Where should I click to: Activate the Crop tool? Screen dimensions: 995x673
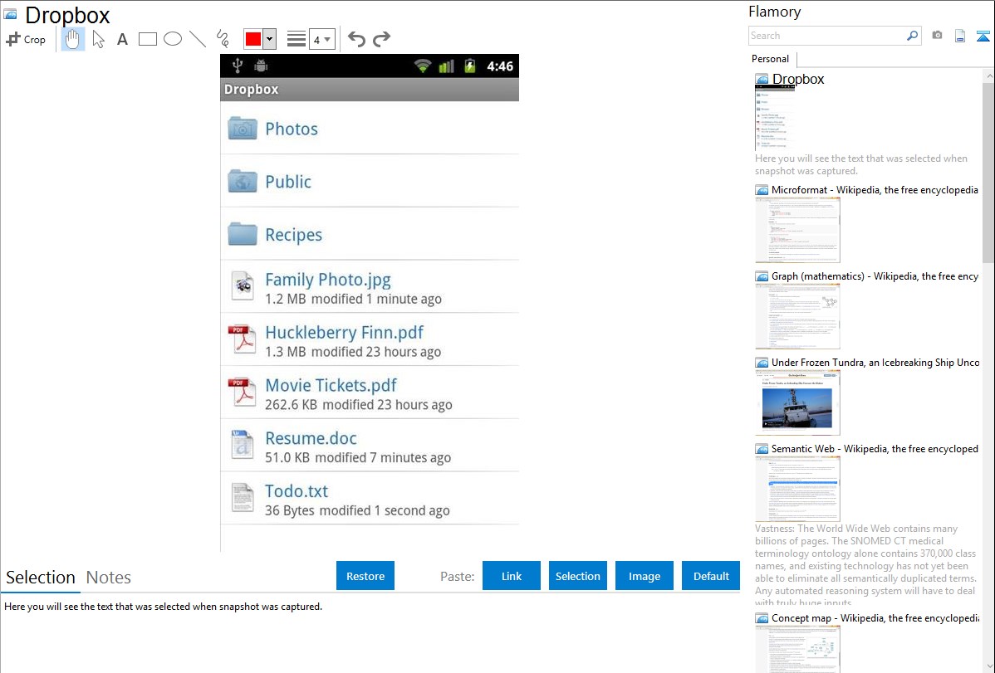[x=26, y=39]
